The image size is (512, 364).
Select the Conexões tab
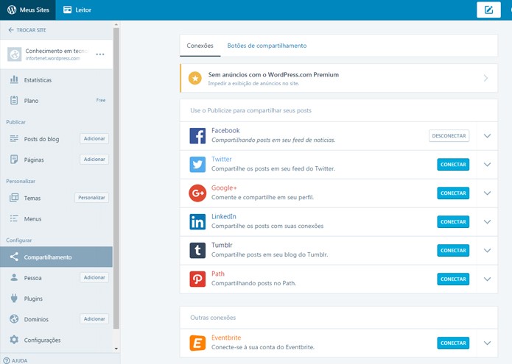click(x=200, y=46)
